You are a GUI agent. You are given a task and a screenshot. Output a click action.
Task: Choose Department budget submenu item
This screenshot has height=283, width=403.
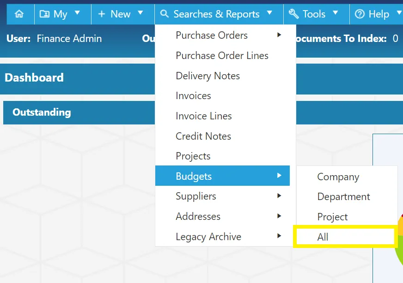tap(347, 197)
